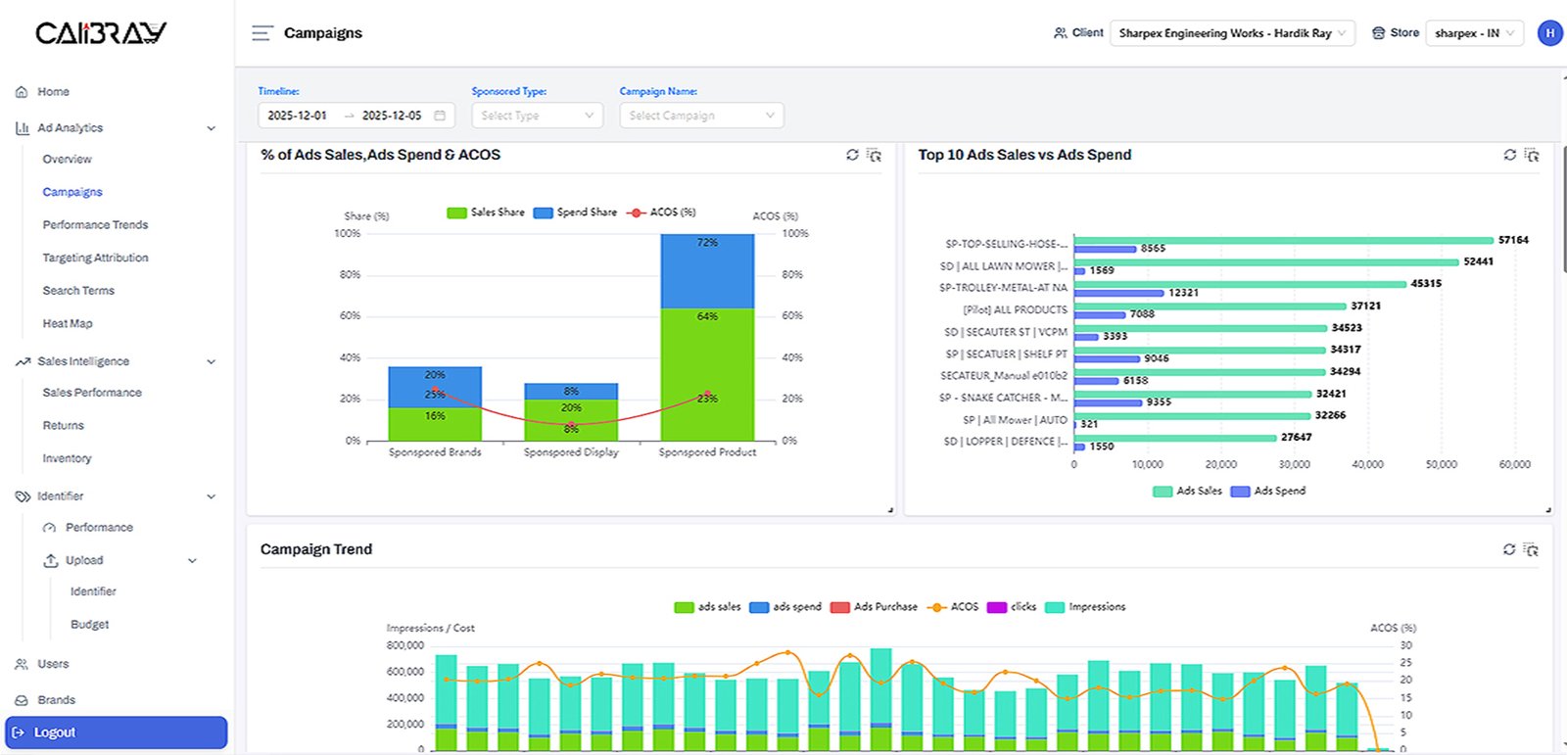
Task: Open the Sponsored Type dropdown
Action: (537, 116)
